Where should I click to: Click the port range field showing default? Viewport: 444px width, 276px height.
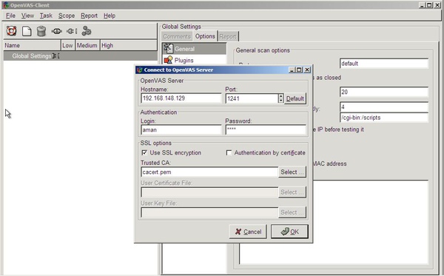point(384,64)
